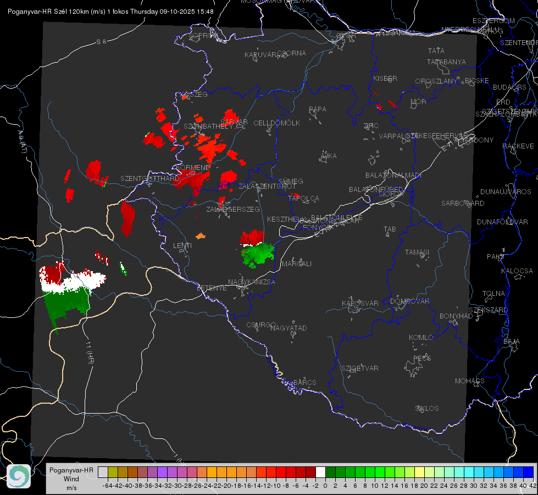Select the KISBÉR label
538x495 pixels.
[385, 79]
